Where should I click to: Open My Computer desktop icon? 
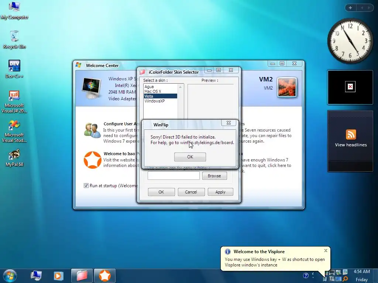coord(14,10)
